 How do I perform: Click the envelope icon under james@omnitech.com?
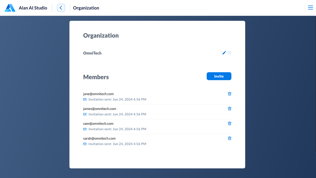85,114
